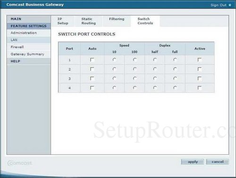Switch to the Static Routing tab
The image size is (236, 178).
pyautogui.click(x=89, y=21)
